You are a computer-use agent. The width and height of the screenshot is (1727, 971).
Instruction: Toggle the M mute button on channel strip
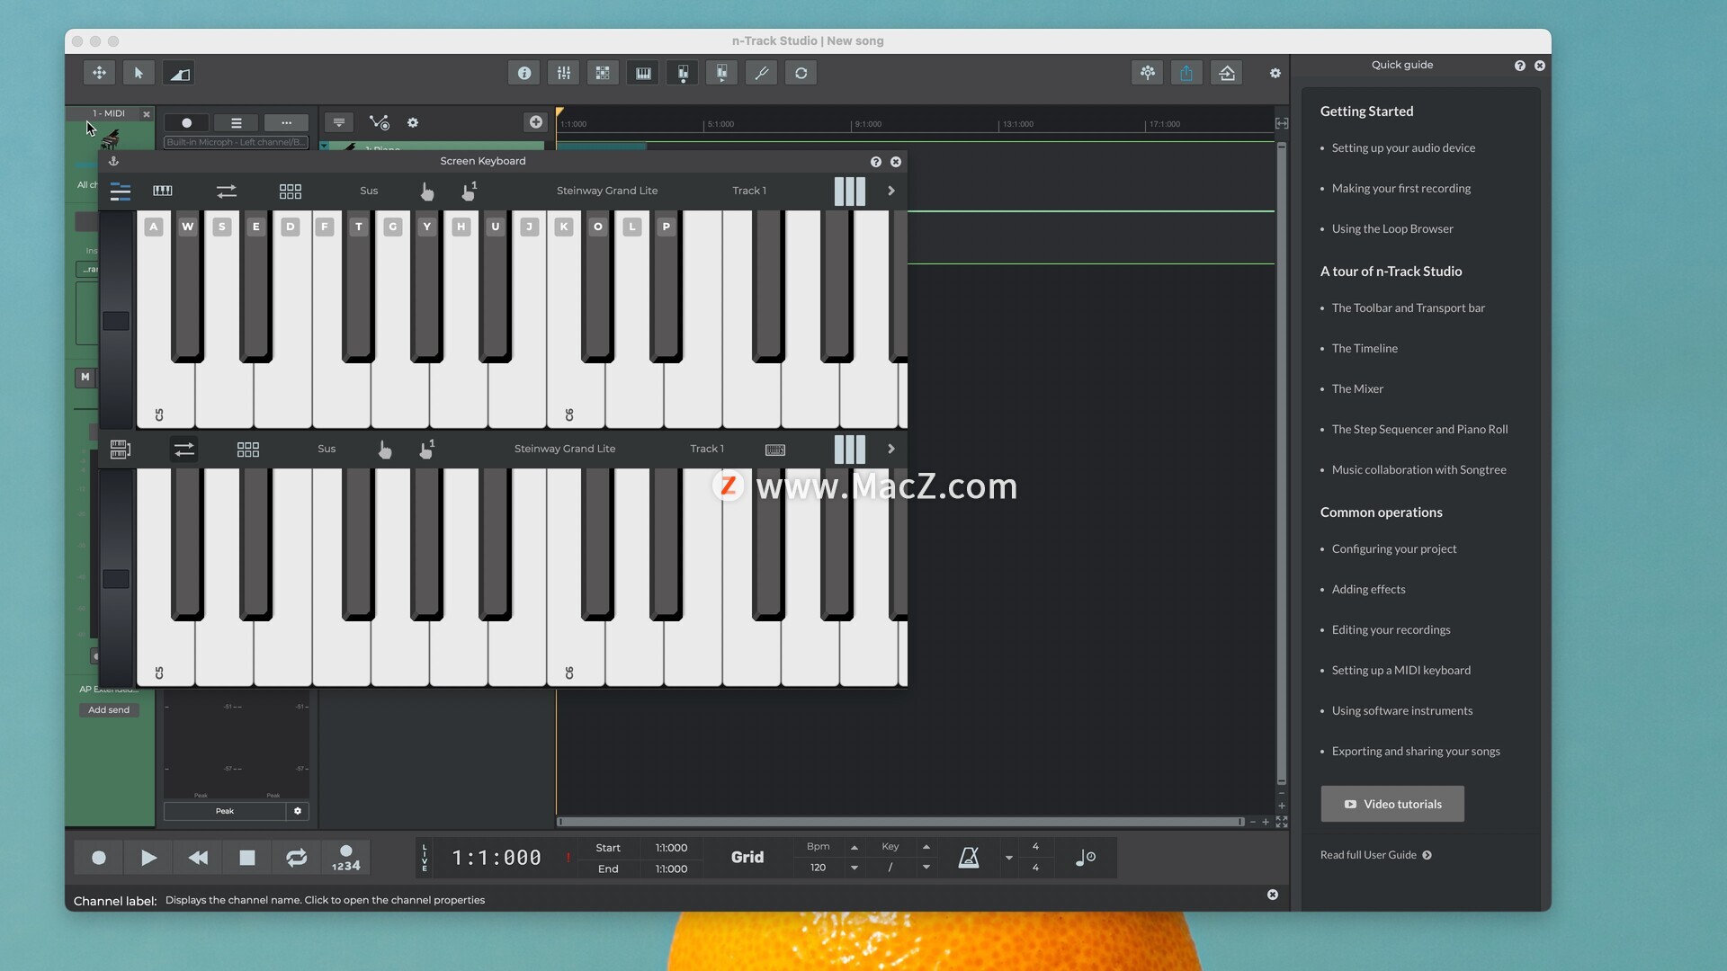85,377
